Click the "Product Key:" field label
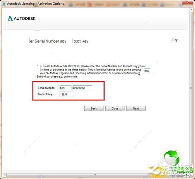This screenshot has height=179, width=195. (45, 94)
